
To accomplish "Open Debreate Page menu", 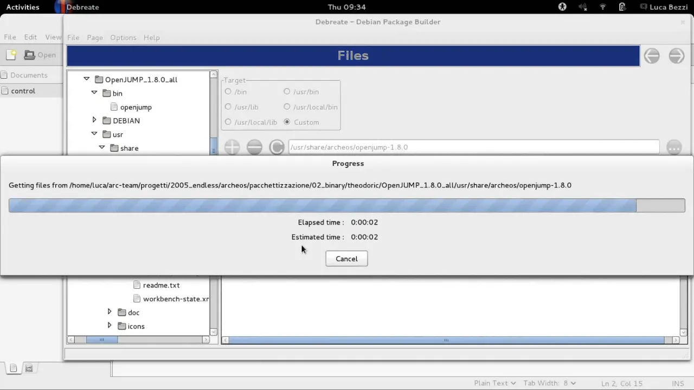I will coord(95,37).
